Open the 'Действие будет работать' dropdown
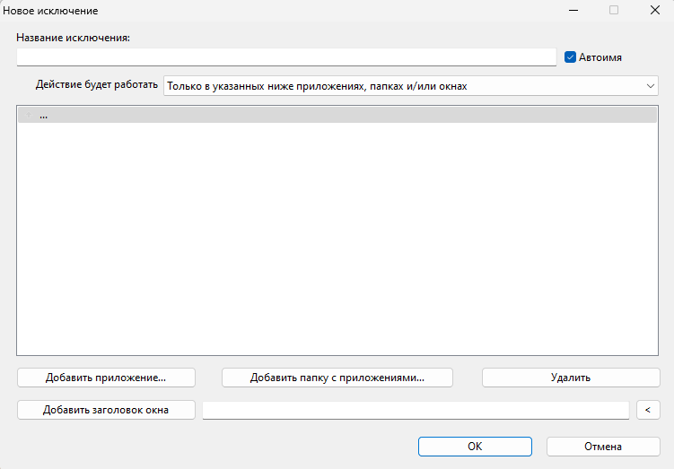674x469 pixels. coord(410,86)
